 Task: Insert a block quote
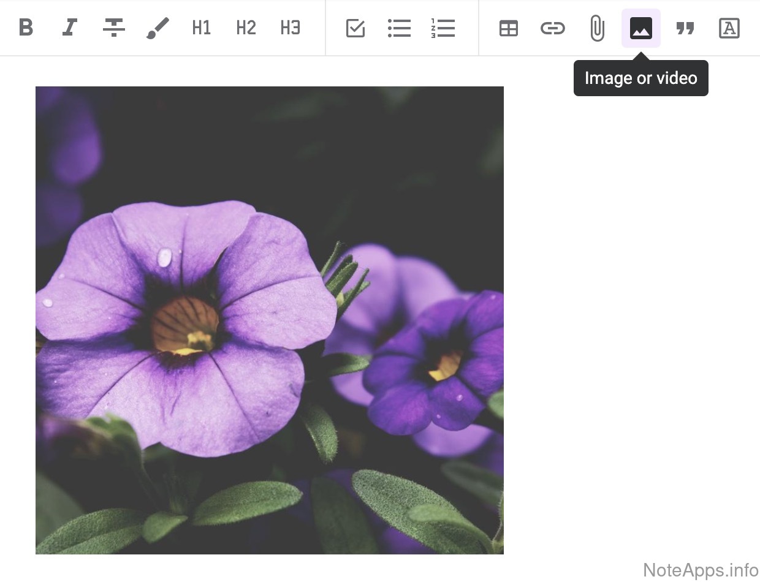coord(685,28)
